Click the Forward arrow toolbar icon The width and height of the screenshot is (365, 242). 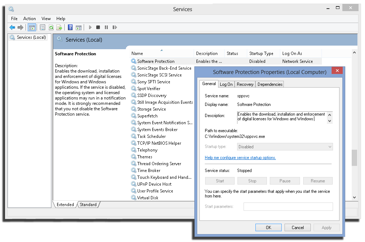20,27
